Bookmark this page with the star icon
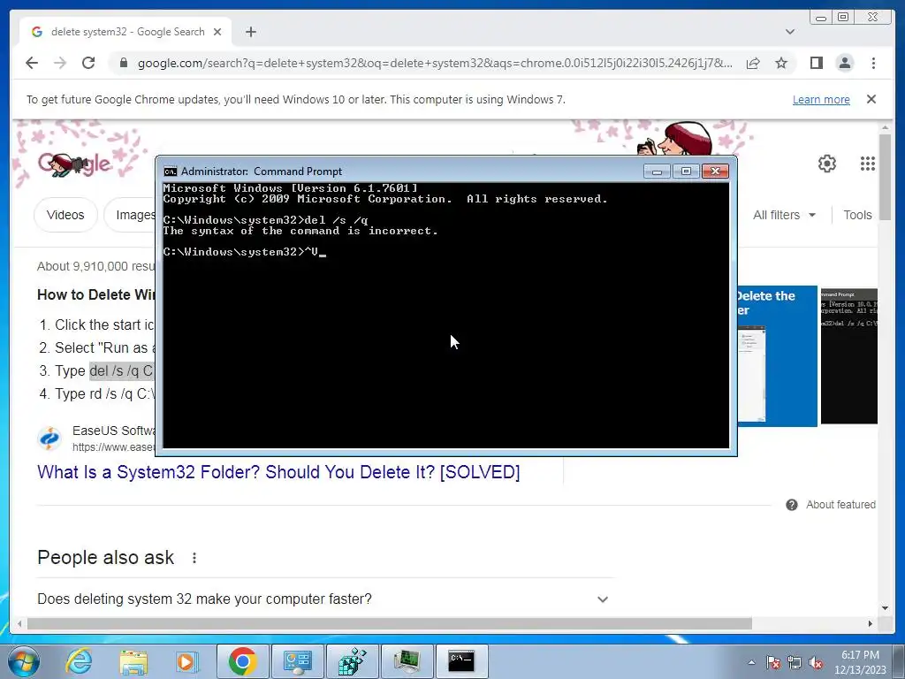The image size is (905, 679). point(781,63)
